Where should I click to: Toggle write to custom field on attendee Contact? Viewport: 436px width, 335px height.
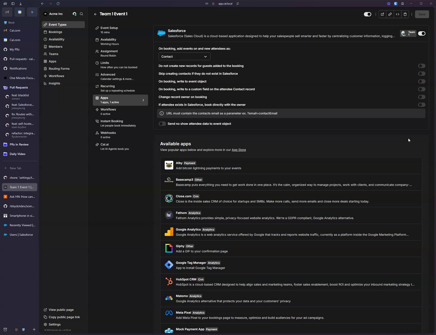[x=422, y=89]
